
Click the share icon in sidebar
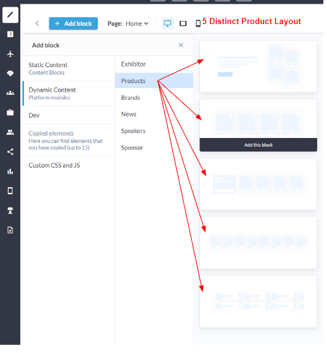[10, 152]
